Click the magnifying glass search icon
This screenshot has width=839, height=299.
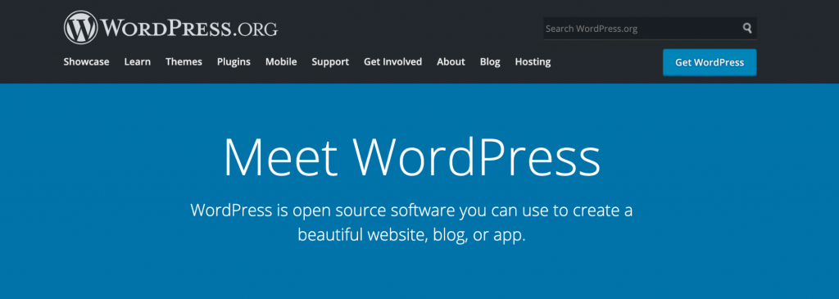click(747, 29)
